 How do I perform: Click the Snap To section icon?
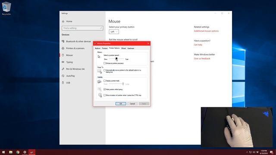tap(100, 71)
